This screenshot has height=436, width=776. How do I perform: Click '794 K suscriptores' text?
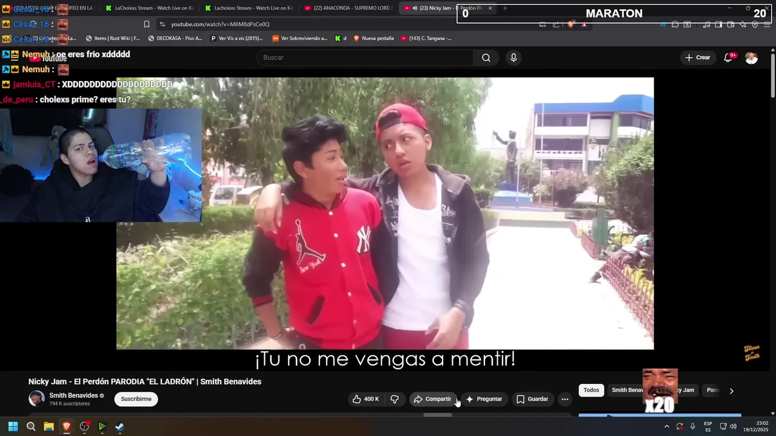pyautogui.click(x=70, y=404)
